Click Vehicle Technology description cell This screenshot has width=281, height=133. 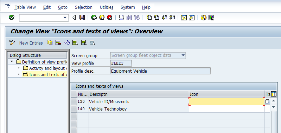(139, 109)
